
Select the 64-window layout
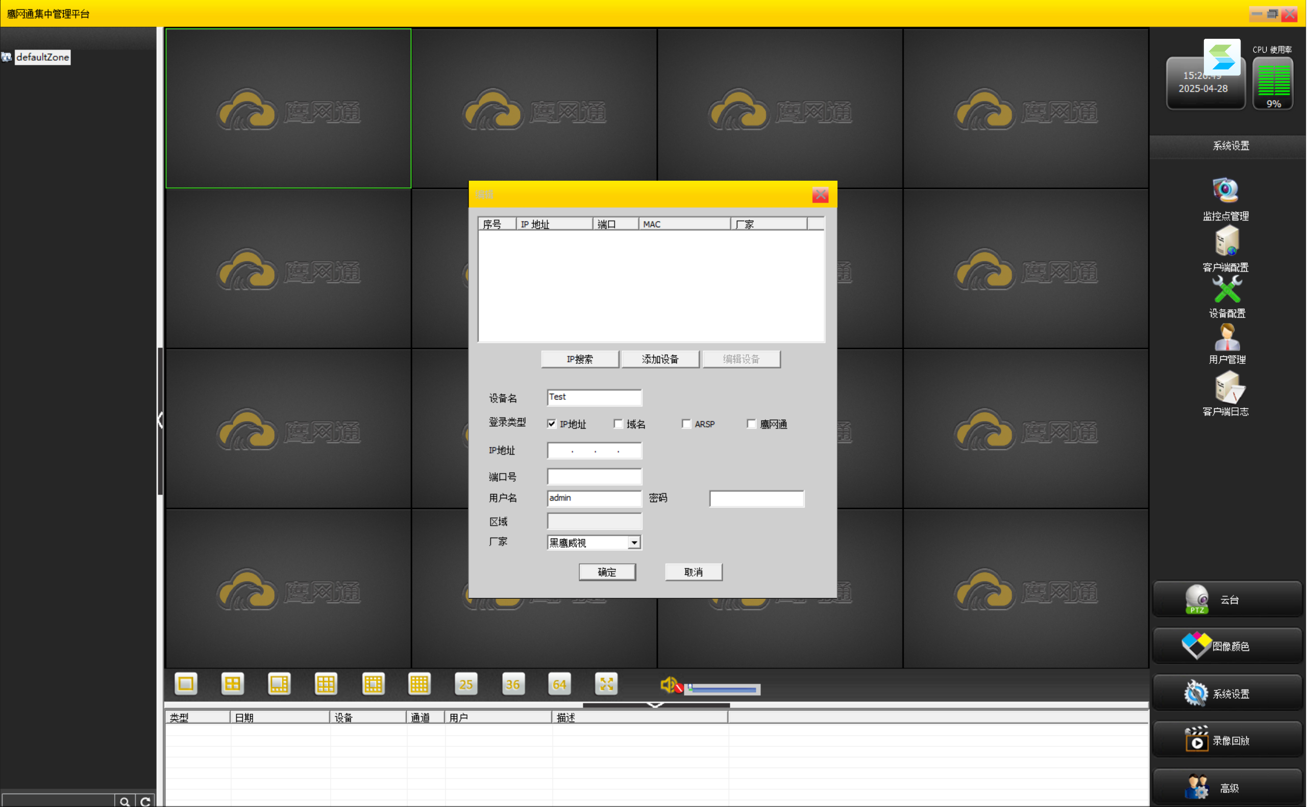(560, 683)
